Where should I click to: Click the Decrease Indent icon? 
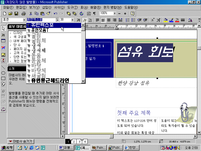139,20
